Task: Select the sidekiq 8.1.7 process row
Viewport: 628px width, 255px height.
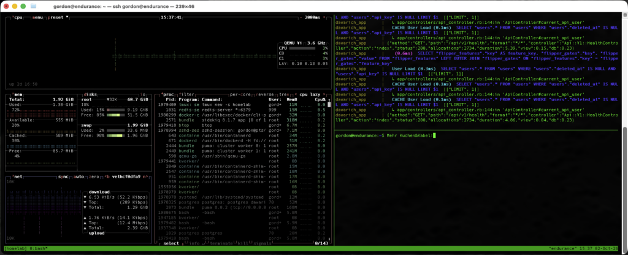Action: tap(242, 120)
